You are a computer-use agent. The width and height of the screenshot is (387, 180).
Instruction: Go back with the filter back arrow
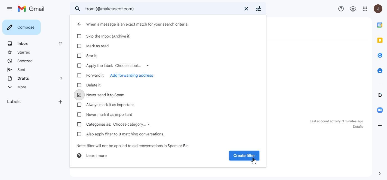[x=79, y=24]
